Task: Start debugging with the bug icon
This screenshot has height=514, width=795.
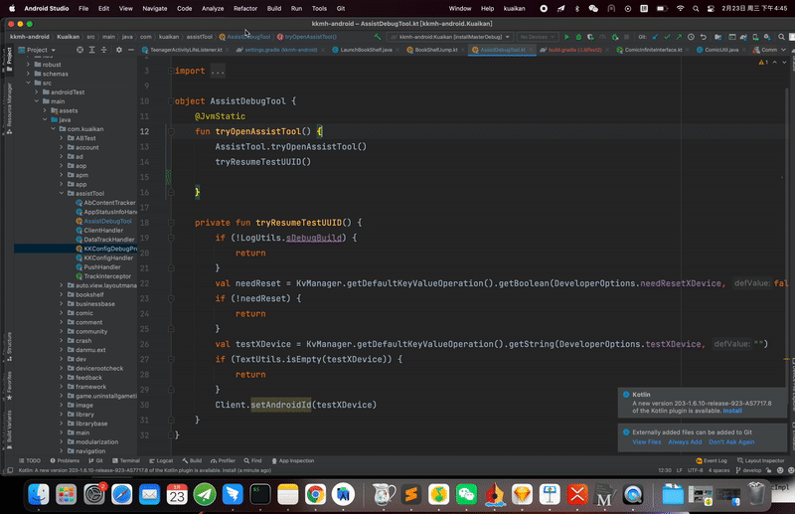Action: 578,37
